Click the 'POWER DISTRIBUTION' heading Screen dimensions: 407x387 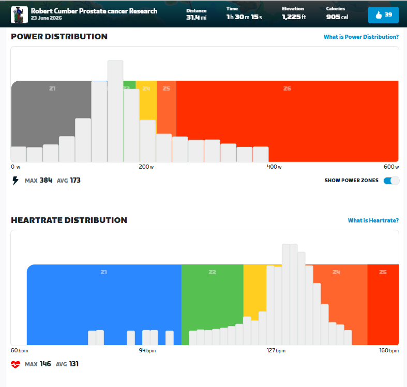point(59,37)
